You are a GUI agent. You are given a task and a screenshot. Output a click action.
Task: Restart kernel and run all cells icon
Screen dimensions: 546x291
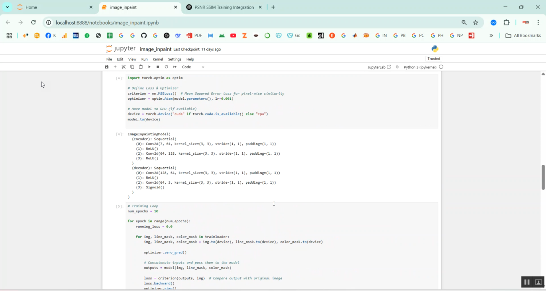(x=175, y=67)
